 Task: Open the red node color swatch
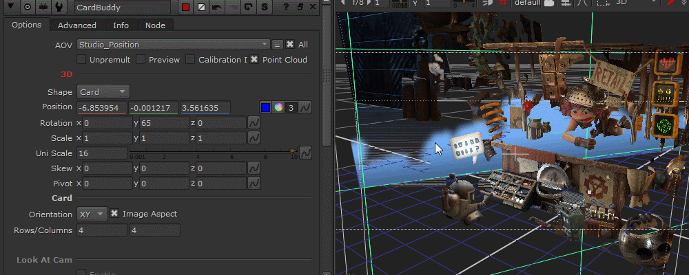tap(186, 7)
